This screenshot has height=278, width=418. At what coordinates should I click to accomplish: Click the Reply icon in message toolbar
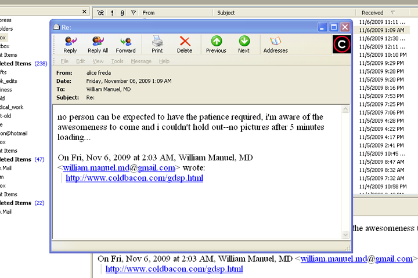pyautogui.click(x=70, y=45)
